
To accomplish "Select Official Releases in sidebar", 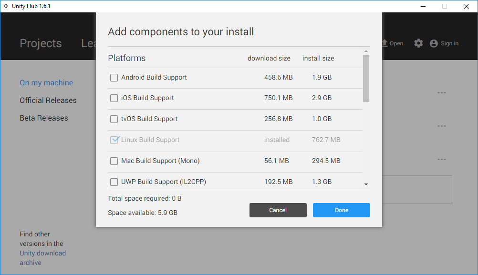I will coord(48,100).
